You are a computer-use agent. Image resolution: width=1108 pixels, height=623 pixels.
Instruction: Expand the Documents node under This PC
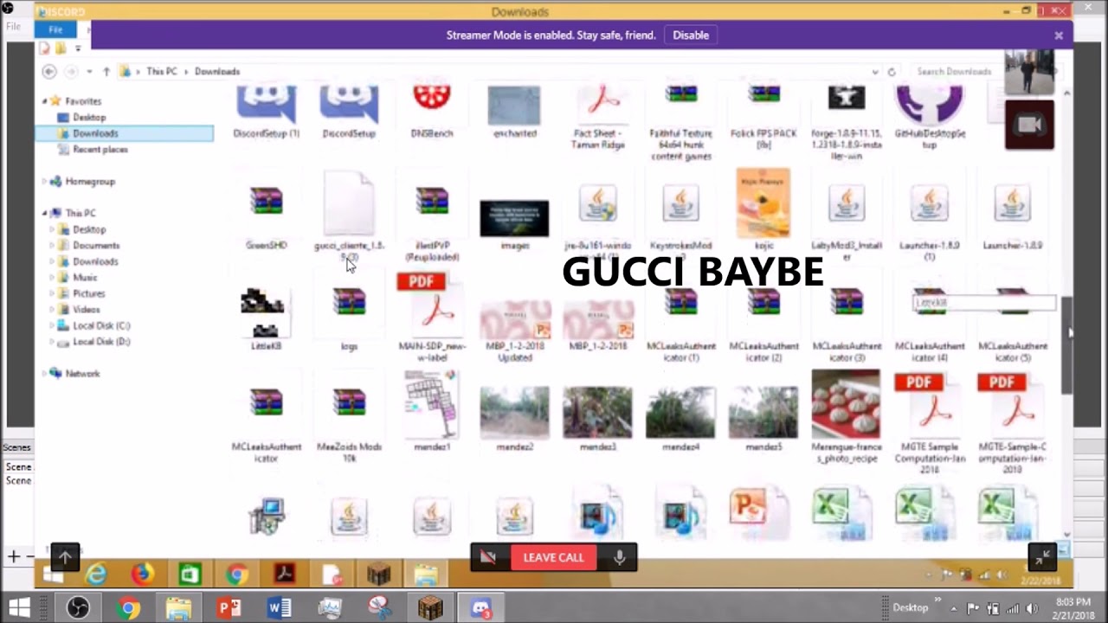[52, 246]
